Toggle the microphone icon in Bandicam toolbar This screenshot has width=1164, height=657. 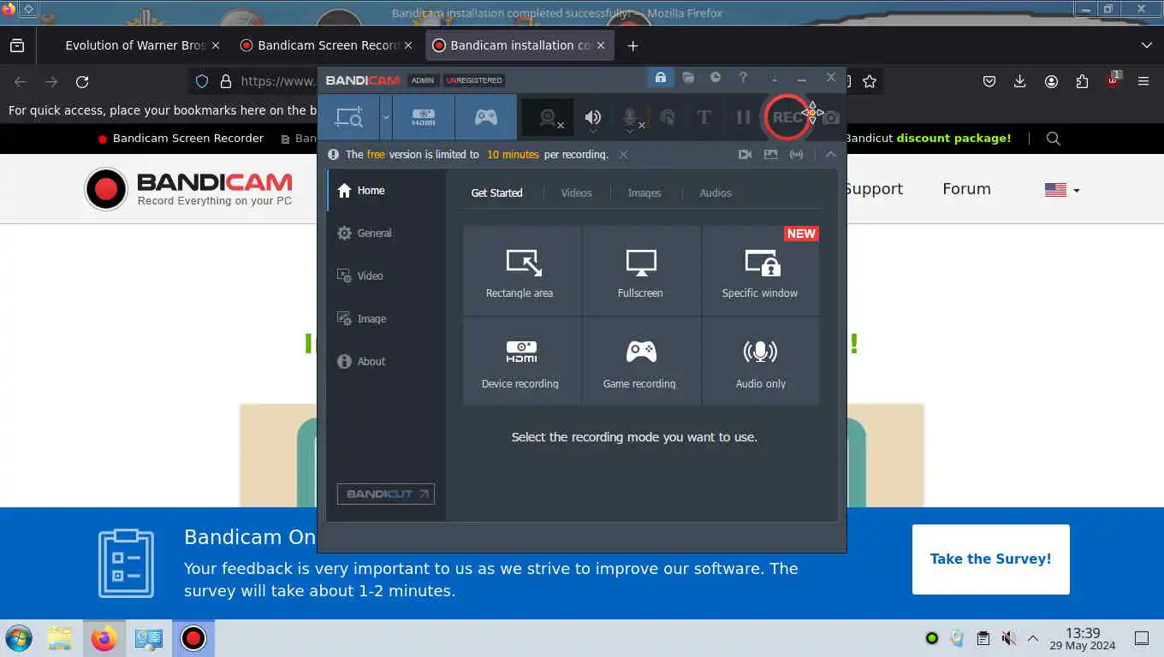(631, 118)
